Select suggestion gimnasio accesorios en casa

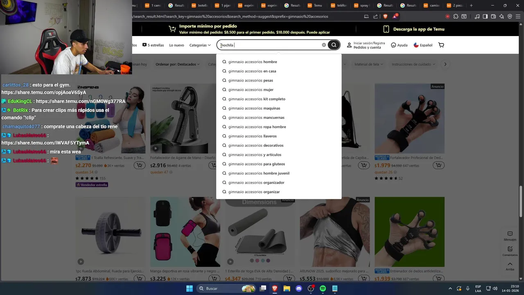279,71
